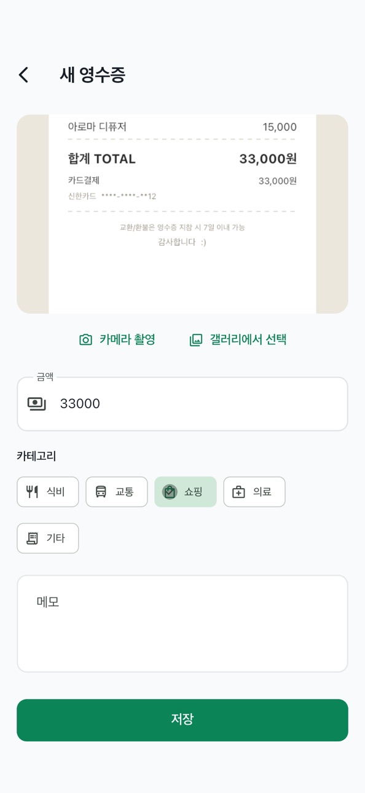This screenshot has width=365, height=793.
Task: Tap the camera icon for 카메라 촬영
Action: (86, 340)
